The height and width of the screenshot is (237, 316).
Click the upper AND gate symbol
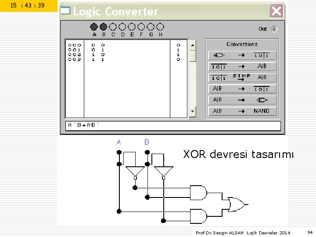(x=198, y=193)
